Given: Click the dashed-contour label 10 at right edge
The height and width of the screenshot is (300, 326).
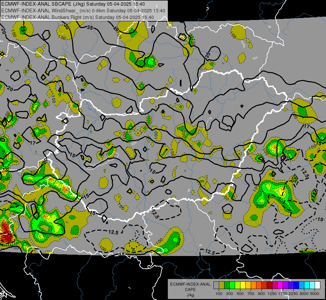Looking at the screenshot, I should tap(320, 219).
